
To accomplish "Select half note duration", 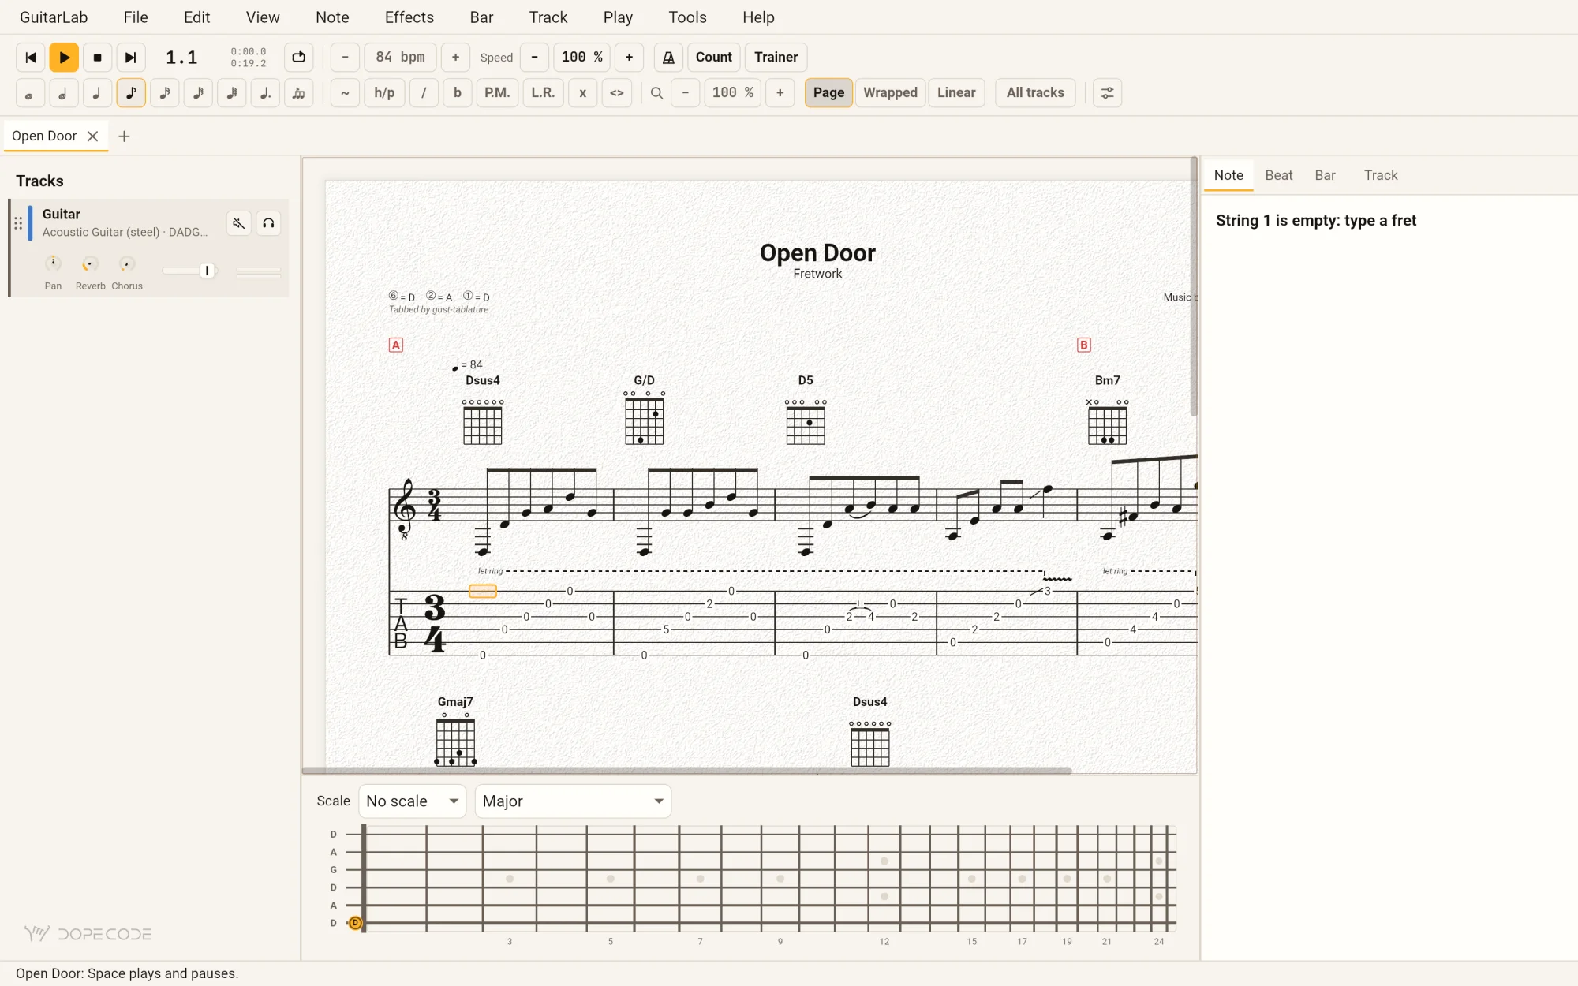I will (x=63, y=93).
